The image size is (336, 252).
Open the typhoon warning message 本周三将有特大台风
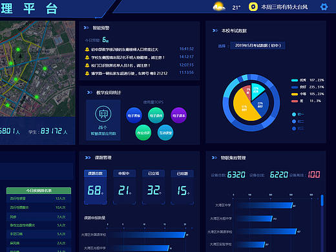tap(284, 7)
